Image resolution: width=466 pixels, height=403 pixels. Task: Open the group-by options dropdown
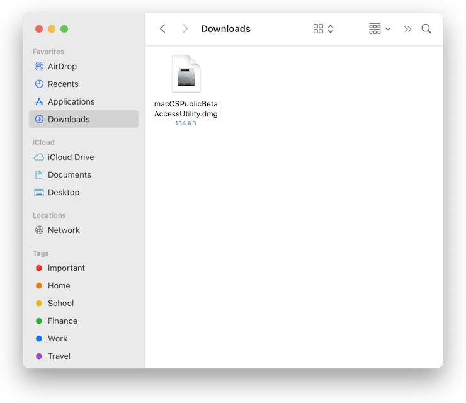tap(380, 29)
